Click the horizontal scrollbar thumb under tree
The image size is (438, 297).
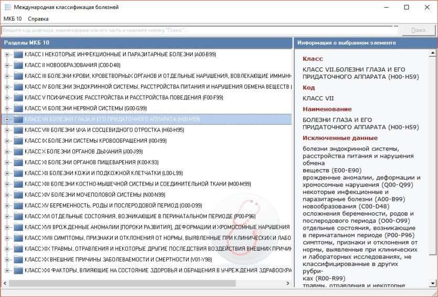[x=123, y=283]
